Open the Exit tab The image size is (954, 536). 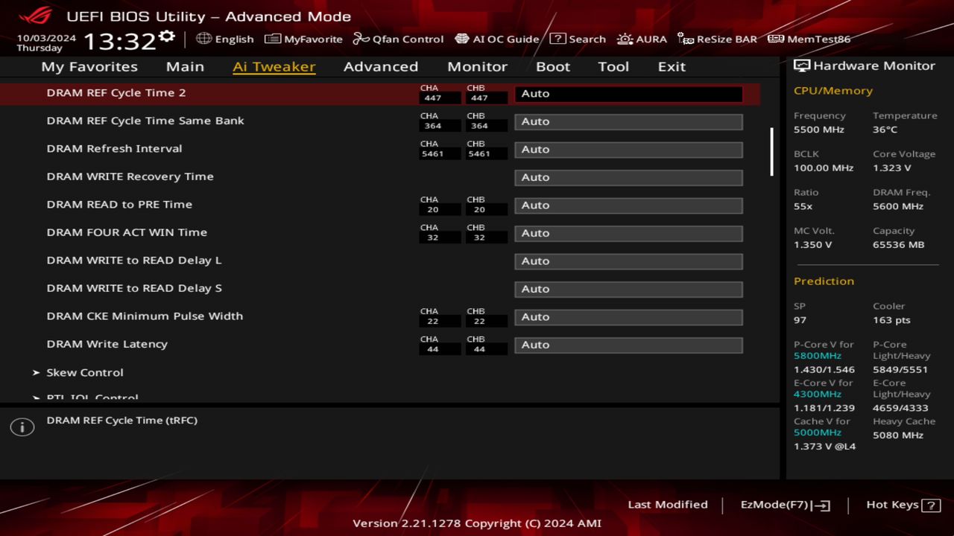(672, 66)
